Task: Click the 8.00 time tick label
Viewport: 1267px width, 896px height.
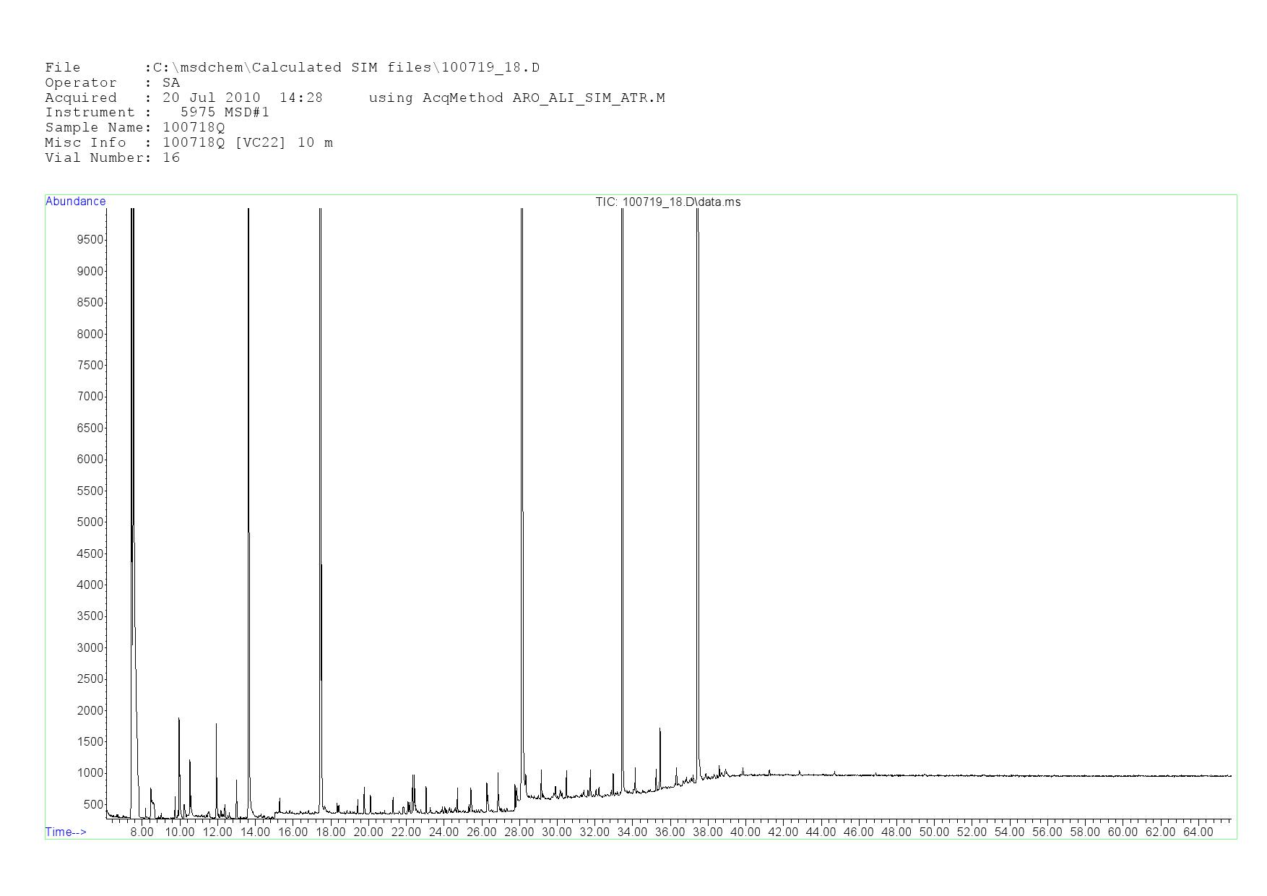Action: 142,832
